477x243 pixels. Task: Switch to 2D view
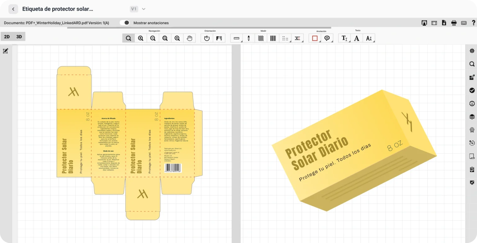7,37
